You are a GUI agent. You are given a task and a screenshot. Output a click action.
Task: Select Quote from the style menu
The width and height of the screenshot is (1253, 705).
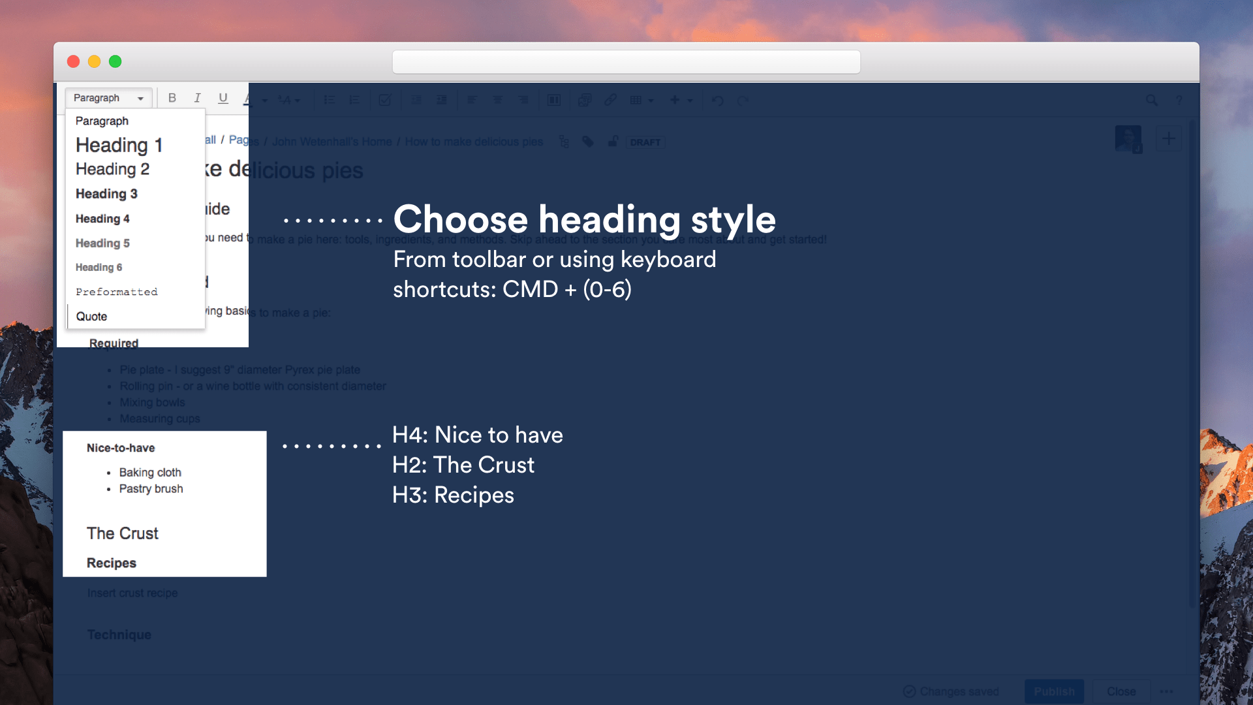click(x=91, y=316)
